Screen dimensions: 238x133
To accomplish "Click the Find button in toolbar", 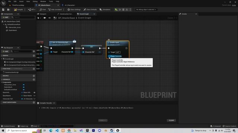I will click(43, 10).
